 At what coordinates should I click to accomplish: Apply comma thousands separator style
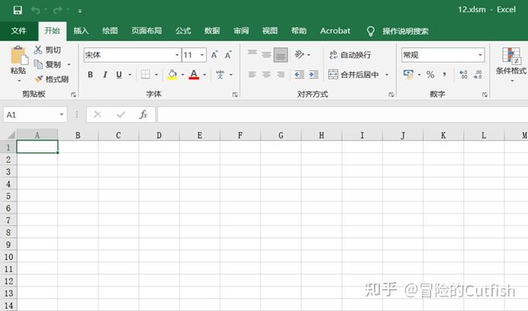(x=445, y=75)
